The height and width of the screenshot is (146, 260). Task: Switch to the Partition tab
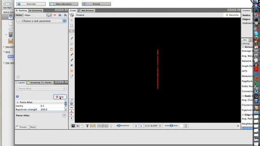[x=48, y=82]
